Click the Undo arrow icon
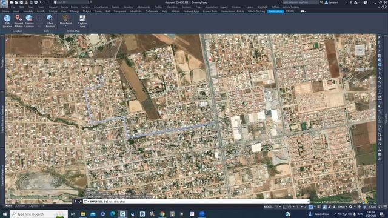 point(41,2)
